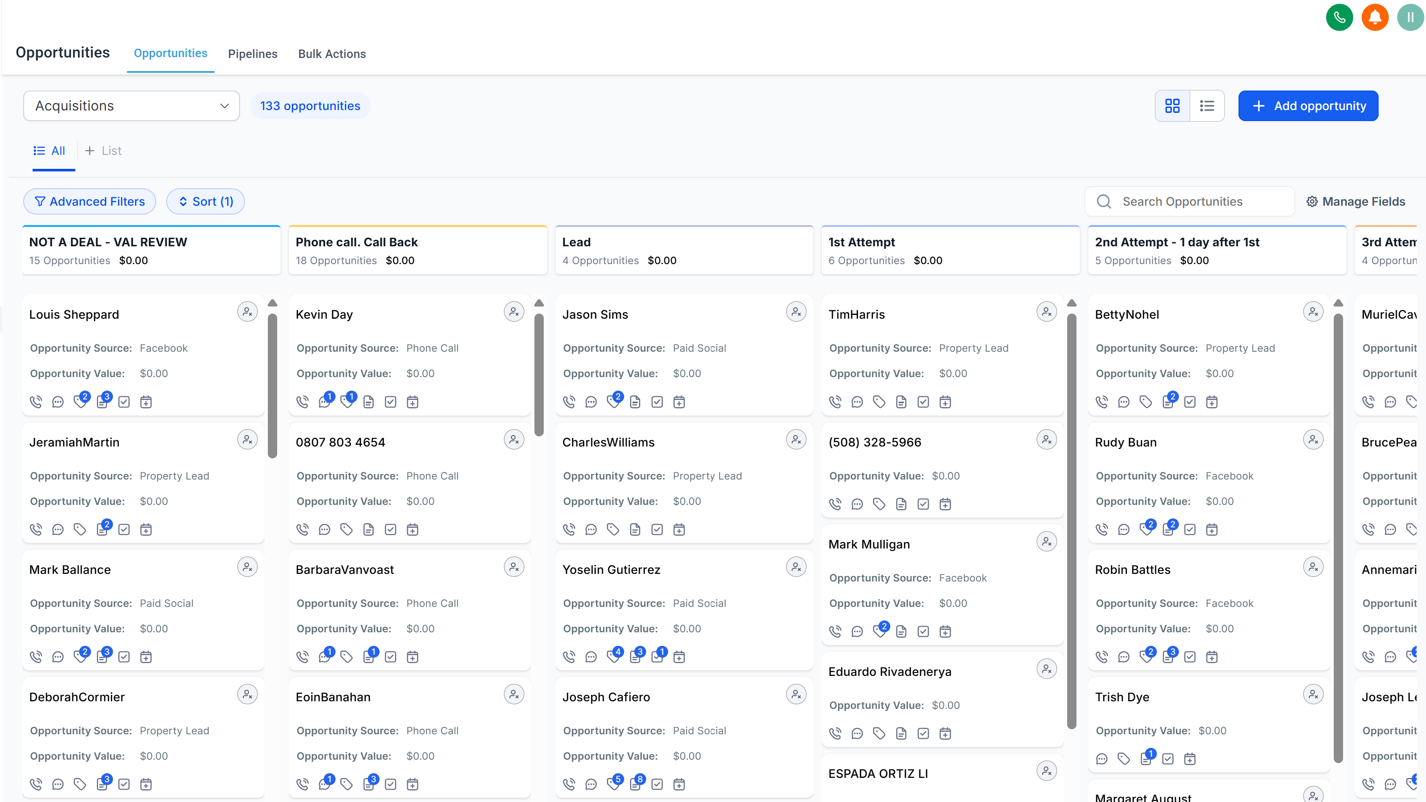Open Advanced Filters panel
This screenshot has width=1426, height=802.
[x=90, y=201]
